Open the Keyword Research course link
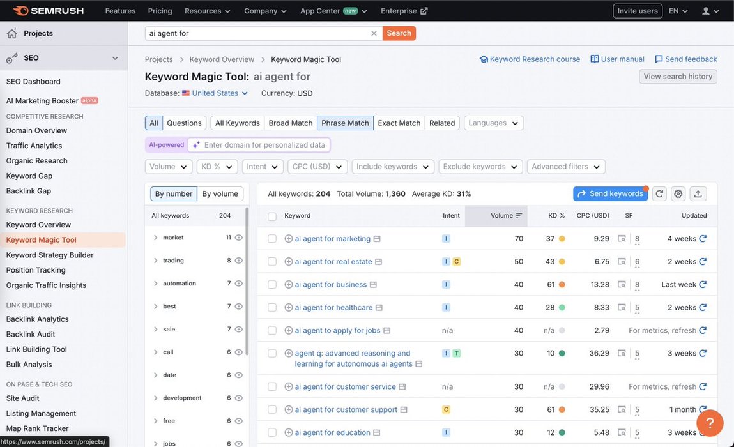The height and width of the screenshot is (447, 734). click(530, 59)
